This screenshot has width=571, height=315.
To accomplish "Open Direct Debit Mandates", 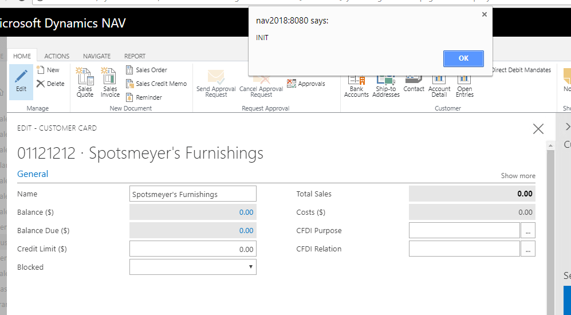I will click(522, 70).
